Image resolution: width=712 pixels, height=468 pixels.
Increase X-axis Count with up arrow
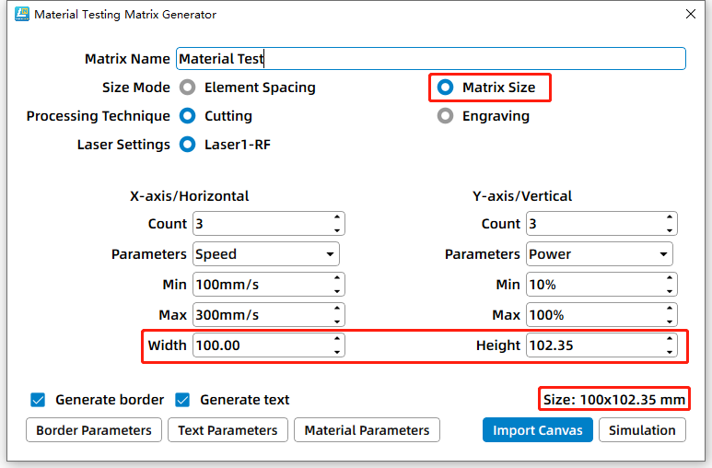pyautogui.click(x=337, y=218)
